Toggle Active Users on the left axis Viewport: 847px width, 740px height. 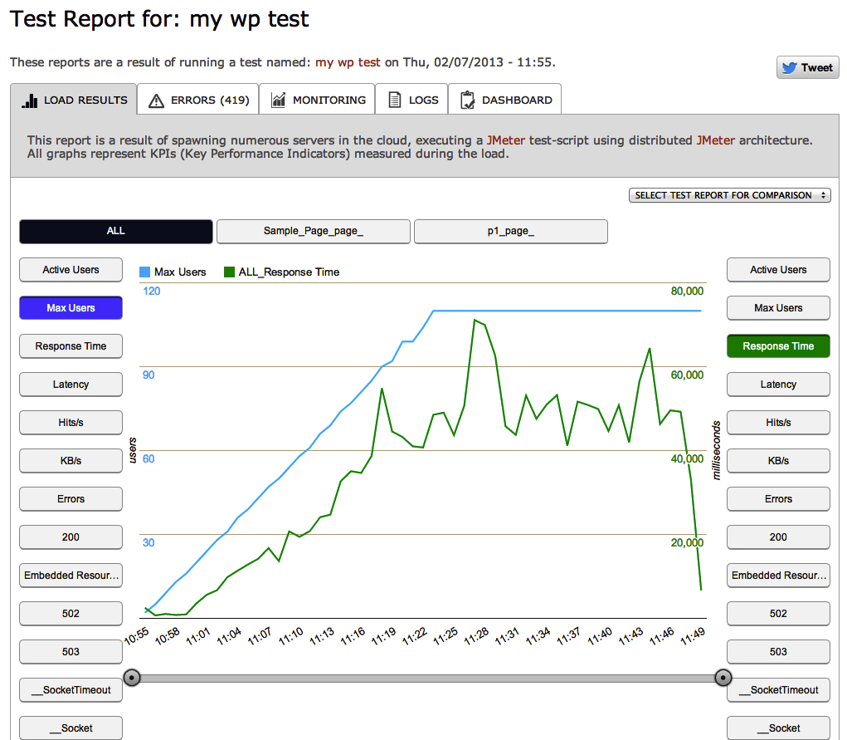tap(71, 270)
